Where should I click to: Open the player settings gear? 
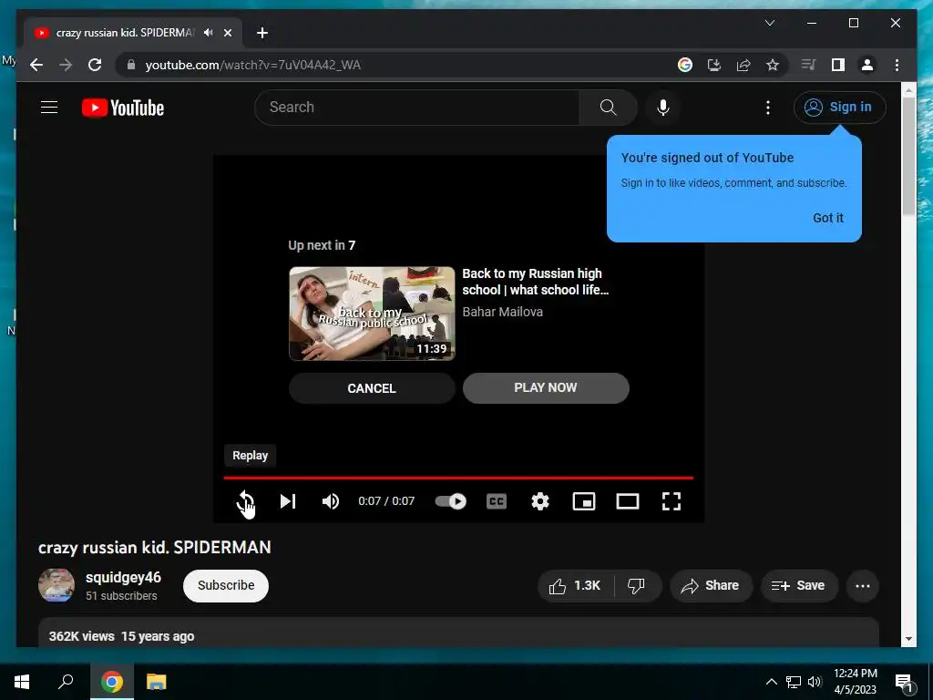click(540, 501)
